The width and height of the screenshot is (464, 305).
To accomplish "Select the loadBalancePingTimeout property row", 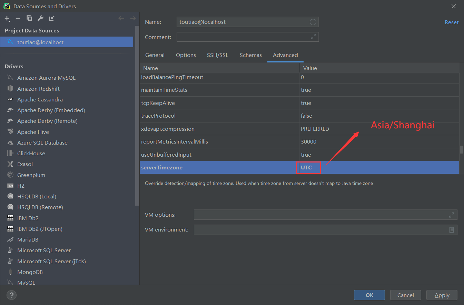I will [x=299, y=77].
